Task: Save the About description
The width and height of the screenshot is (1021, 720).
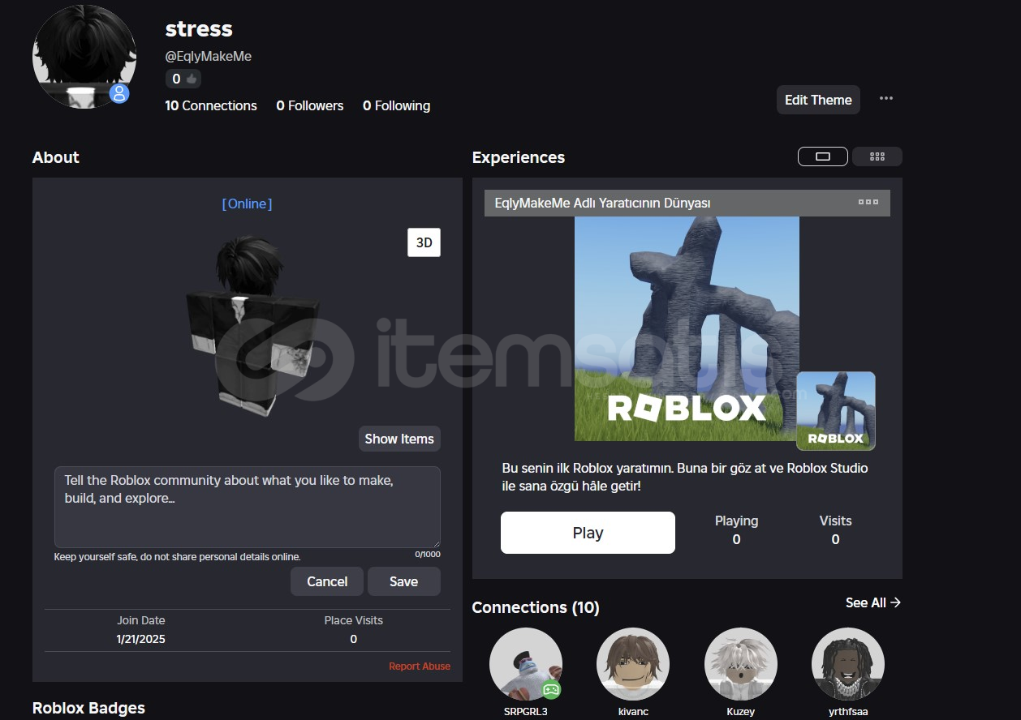Action: pos(403,581)
